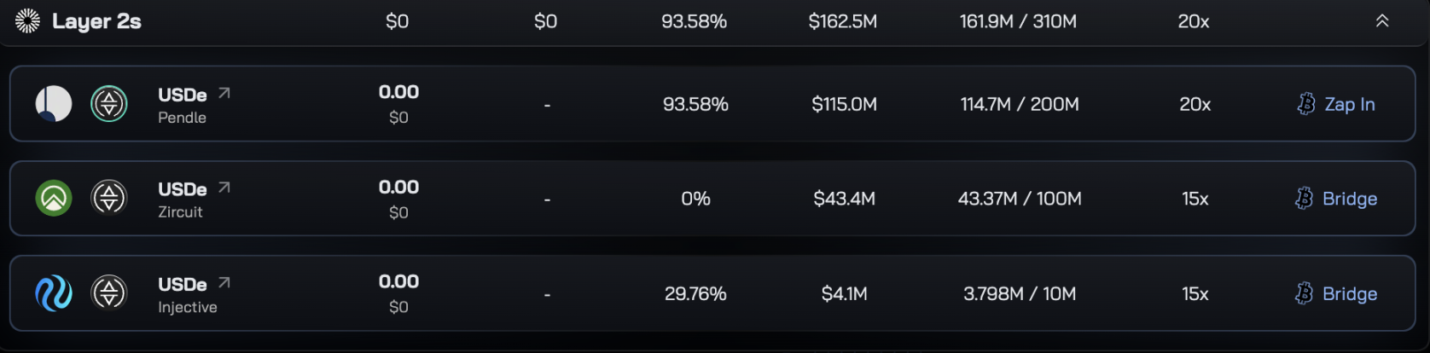Click the 114.7M / 200M capacity value

1020,104
